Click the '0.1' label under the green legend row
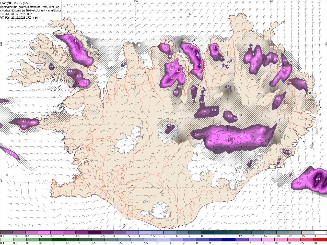 pos(2,243)
